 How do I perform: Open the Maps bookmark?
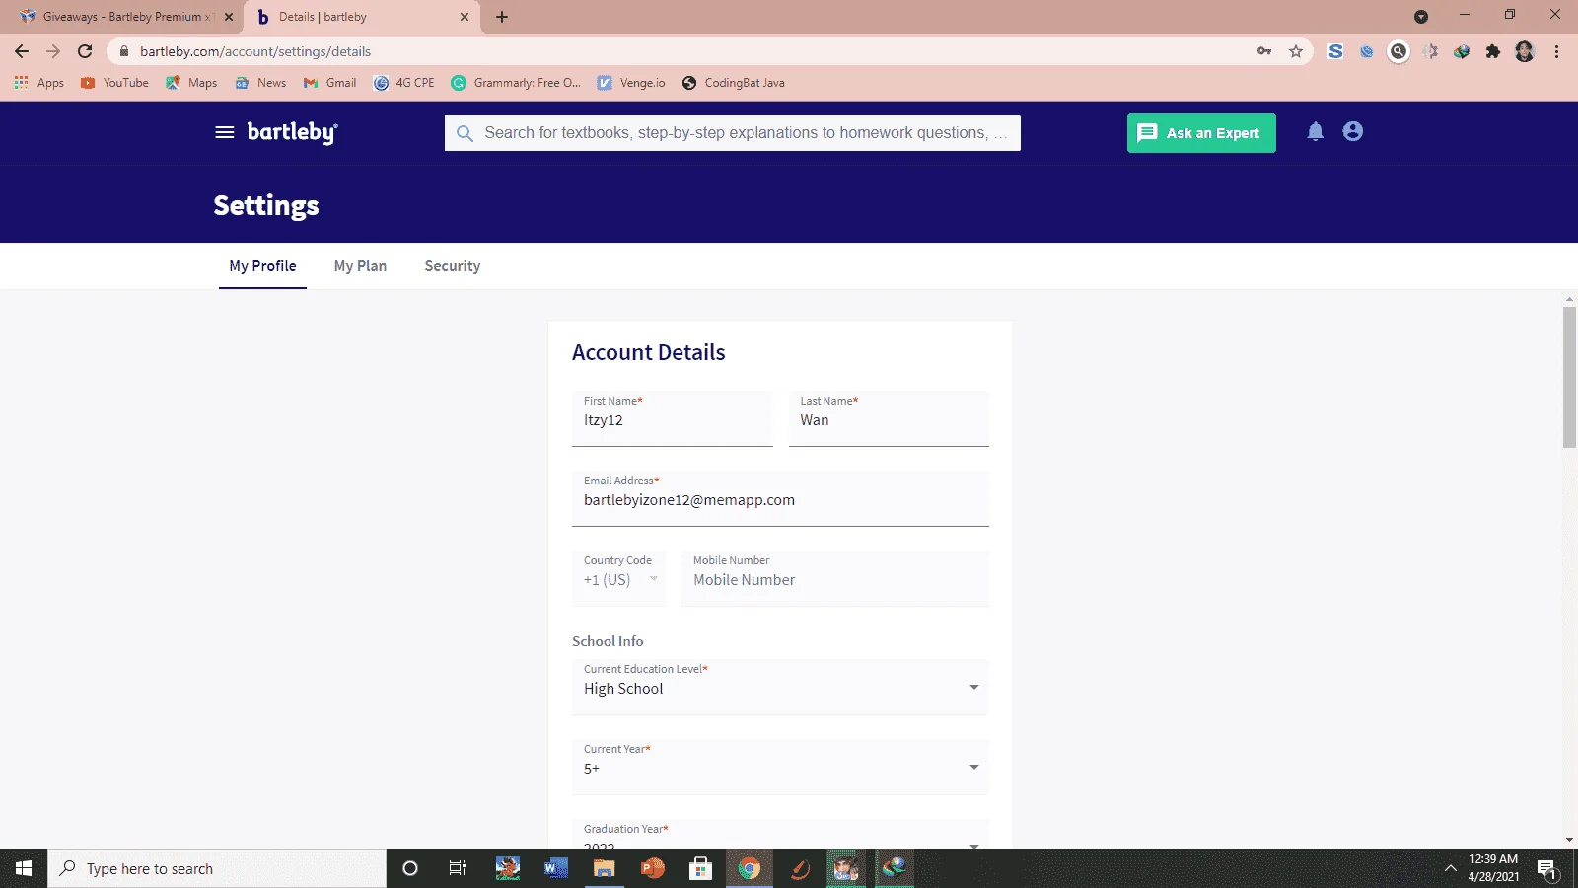click(x=191, y=83)
